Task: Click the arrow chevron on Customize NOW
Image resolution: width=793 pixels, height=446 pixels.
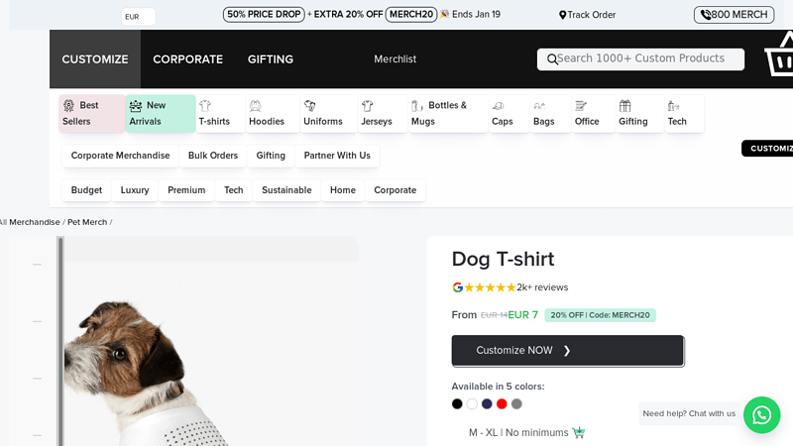Action: (x=567, y=351)
